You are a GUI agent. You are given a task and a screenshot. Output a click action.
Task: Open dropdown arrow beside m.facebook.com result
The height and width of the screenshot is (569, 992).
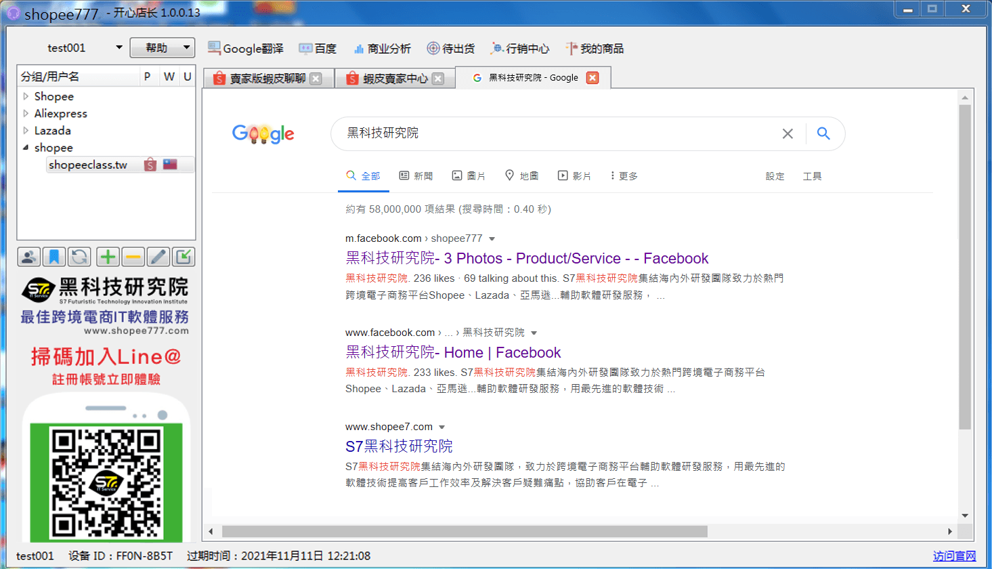pyautogui.click(x=492, y=238)
